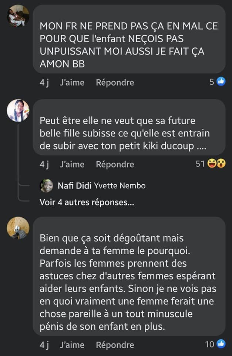
Task: Click the '4 j' timestamp under first comment
Action: coord(44,82)
